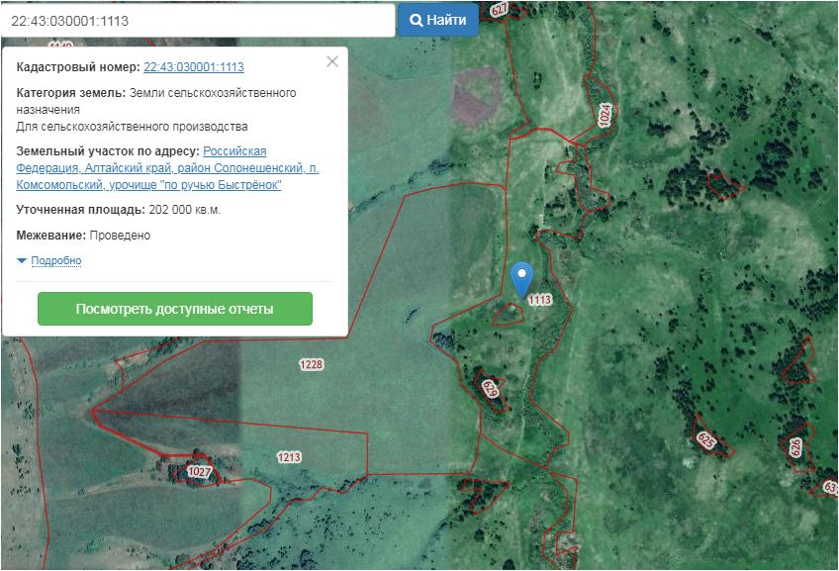Viewport: 839px width, 571px height.
Task: Select parcel label 626 on map
Action: (797, 447)
